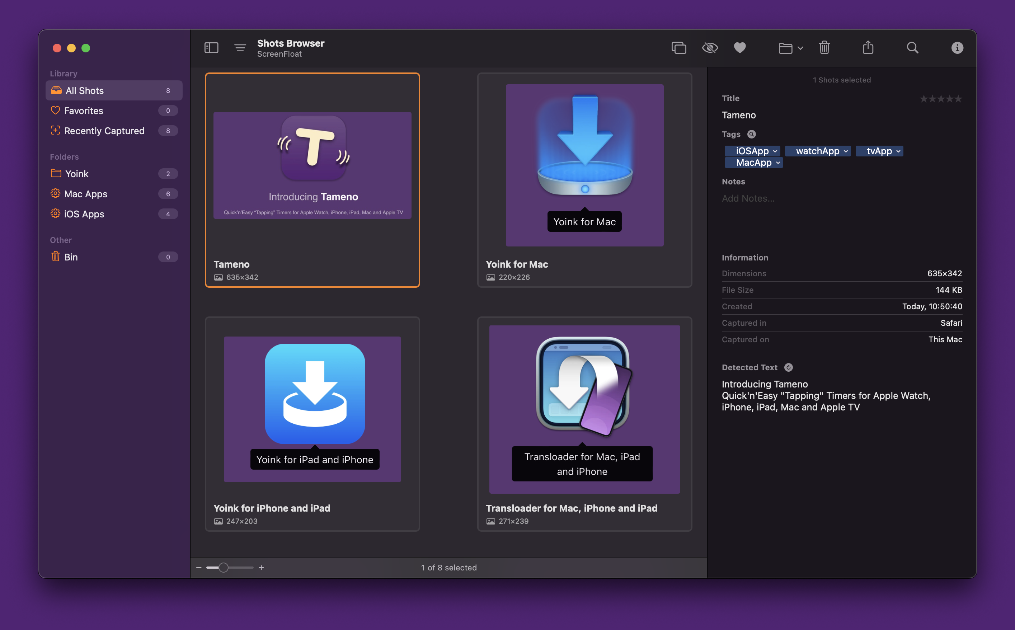This screenshot has width=1015, height=630.
Task: Toggle the info inspector panel
Action: (957, 48)
